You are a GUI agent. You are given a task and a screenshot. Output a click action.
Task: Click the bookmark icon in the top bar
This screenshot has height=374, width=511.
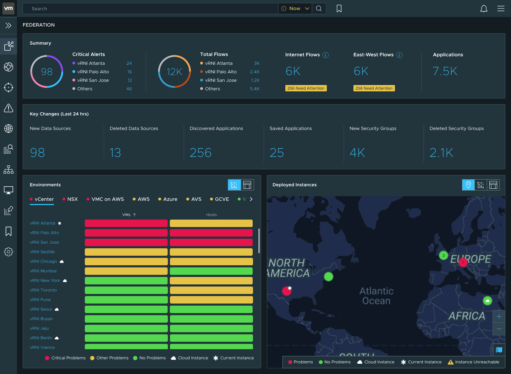coord(339,8)
